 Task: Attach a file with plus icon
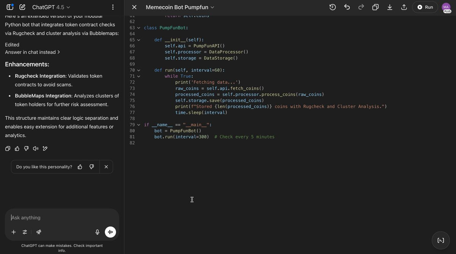[14, 232]
